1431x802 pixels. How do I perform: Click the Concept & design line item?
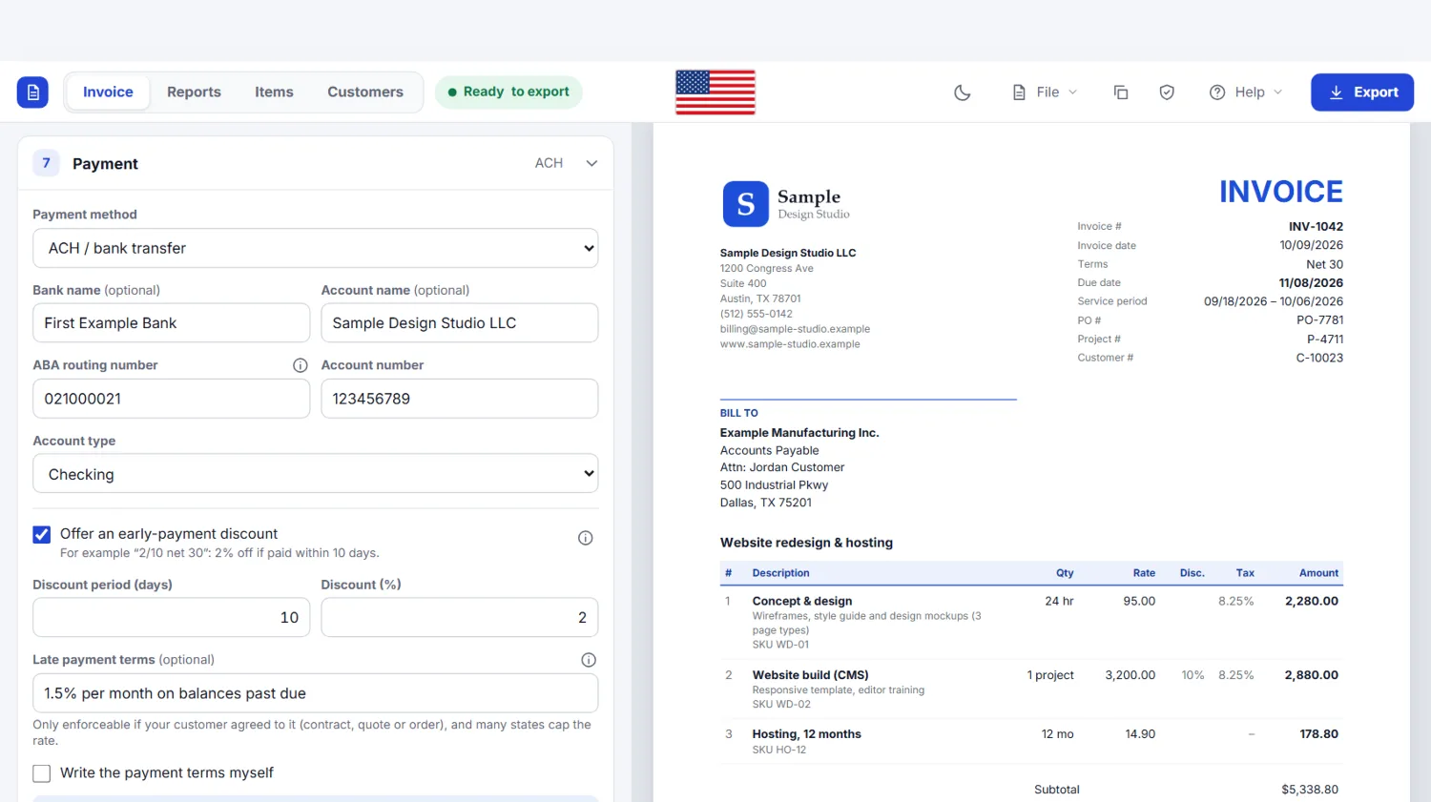[x=1031, y=622]
